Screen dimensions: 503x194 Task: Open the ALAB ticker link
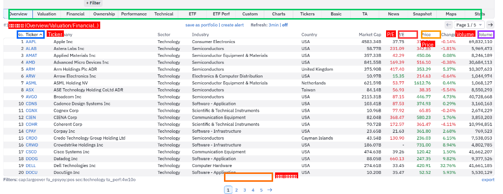point(31,48)
